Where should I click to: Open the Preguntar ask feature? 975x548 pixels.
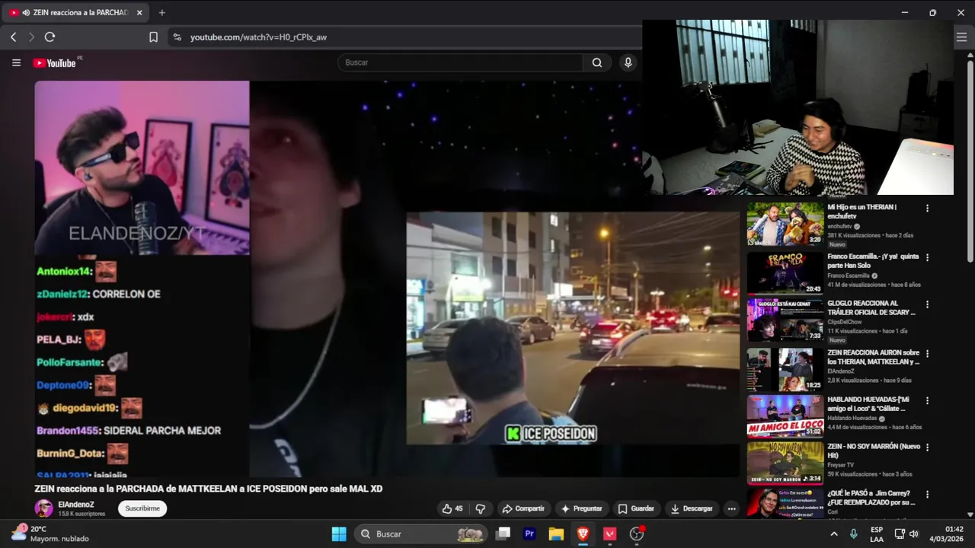pos(581,508)
